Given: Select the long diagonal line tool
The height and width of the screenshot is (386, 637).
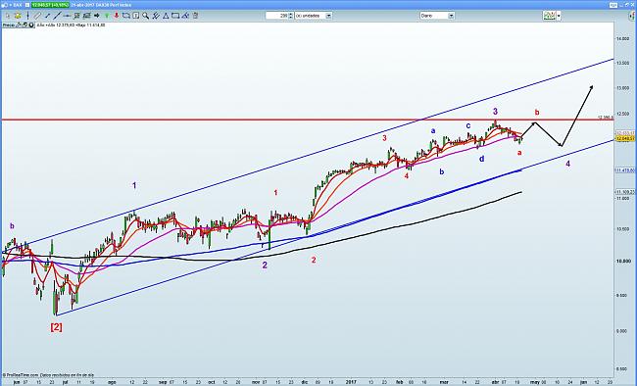Looking at the screenshot, I should click(57, 16).
